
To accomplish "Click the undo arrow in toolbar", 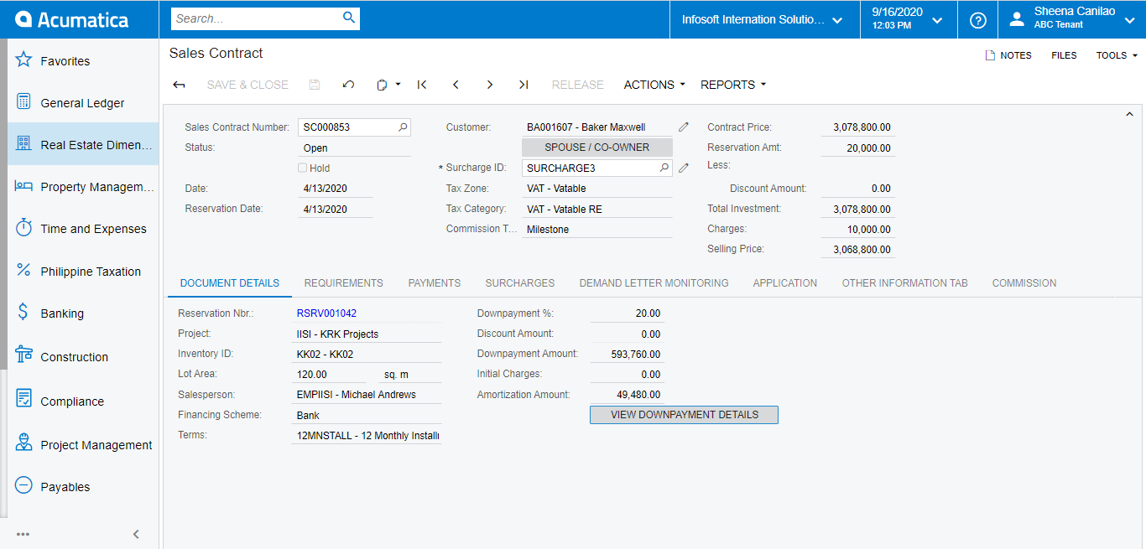I will point(348,85).
